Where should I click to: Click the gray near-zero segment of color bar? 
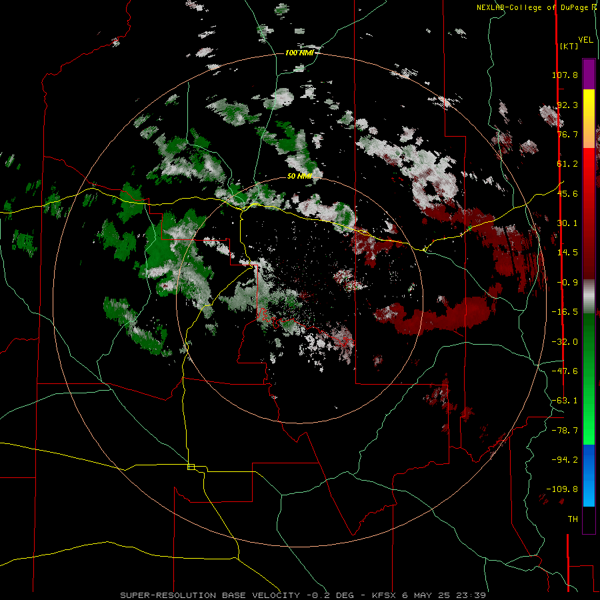[589, 297]
